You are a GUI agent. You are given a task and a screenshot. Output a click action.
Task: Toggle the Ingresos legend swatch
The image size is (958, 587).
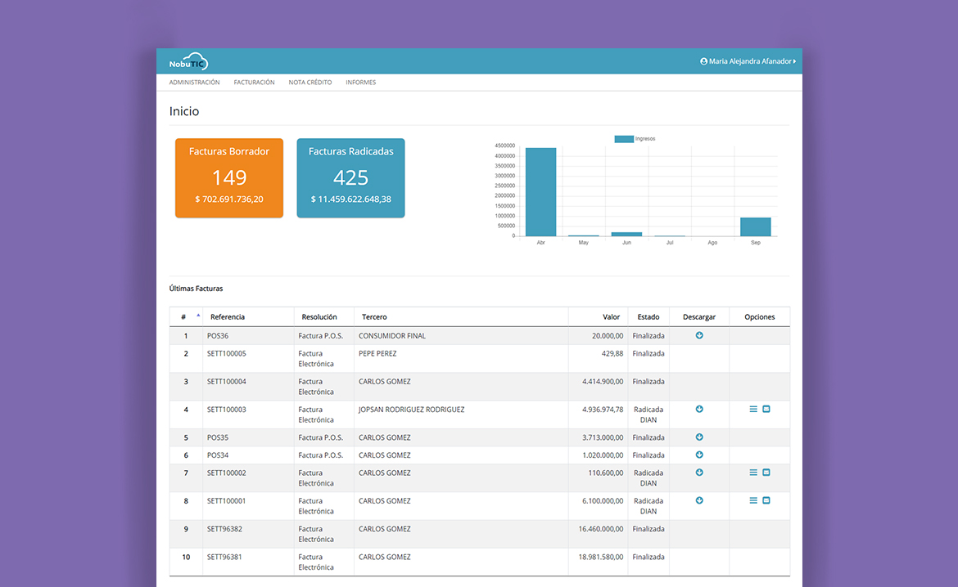624,139
